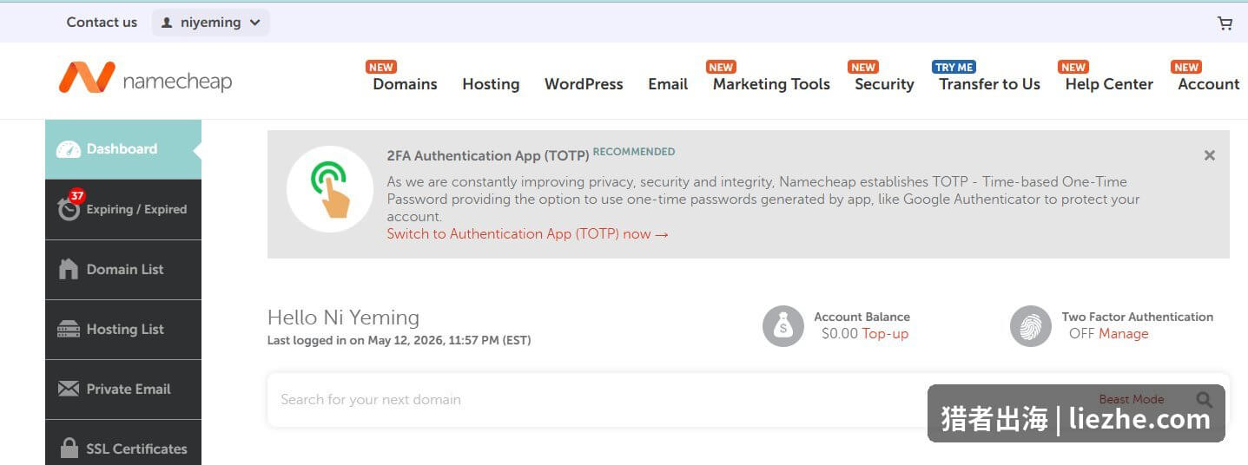
Task: Click the Manage two-factor link
Action: (x=1123, y=333)
